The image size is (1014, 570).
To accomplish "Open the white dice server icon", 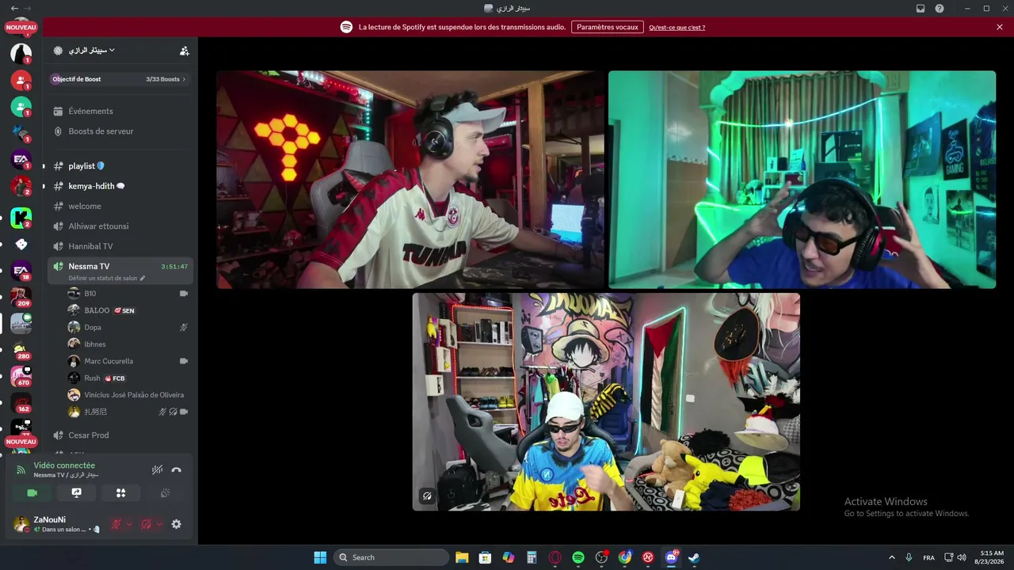I will [21, 244].
